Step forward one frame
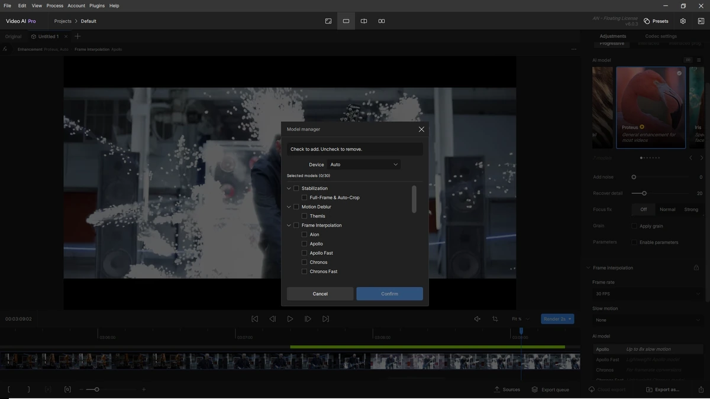Image resolution: width=710 pixels, height=399 pixels. 308,319
